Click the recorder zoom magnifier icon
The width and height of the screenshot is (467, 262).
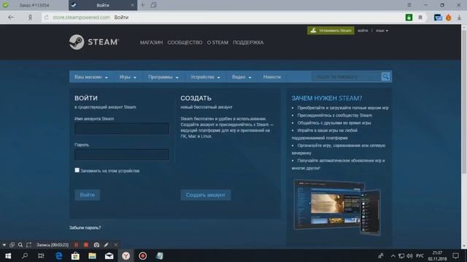(20, 245)
